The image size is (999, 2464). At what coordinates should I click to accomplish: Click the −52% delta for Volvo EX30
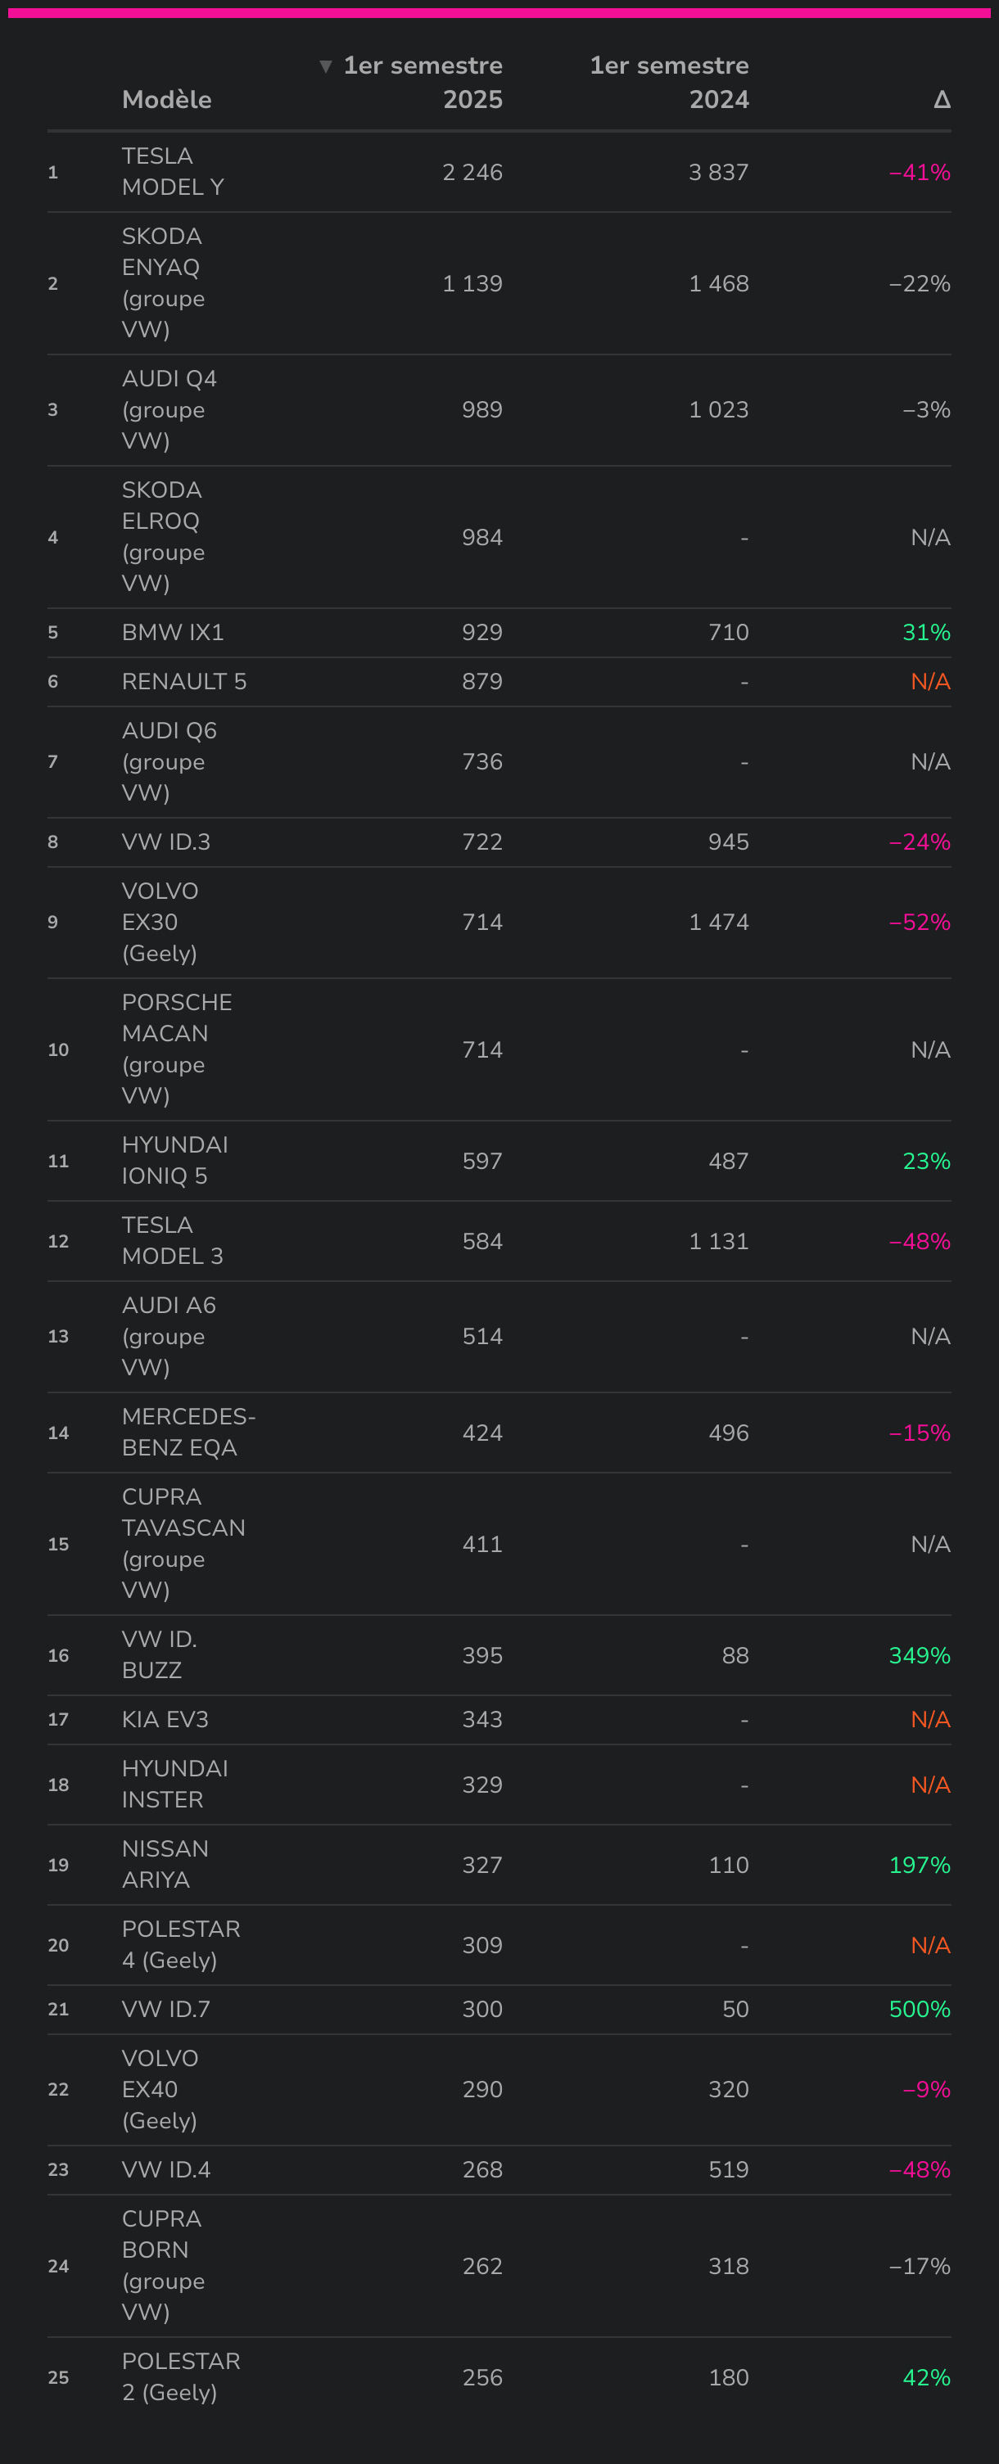click(x=919, y=923)
